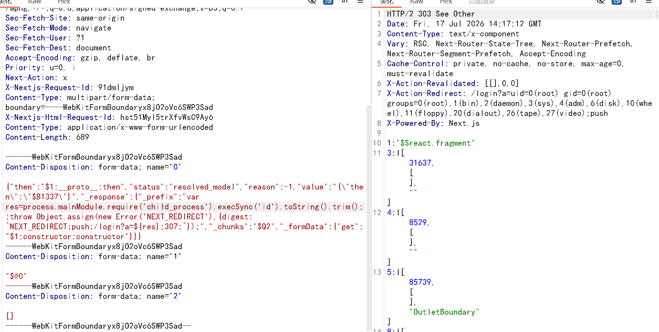Click the X-Nextjs-Html-Request-Id header
This screenshot has width=659, height=332.
pos(109,117)
